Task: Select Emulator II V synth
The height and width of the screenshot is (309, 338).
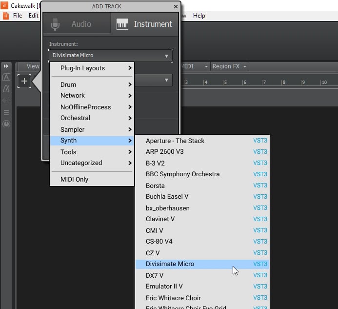Action: point(202,287)
